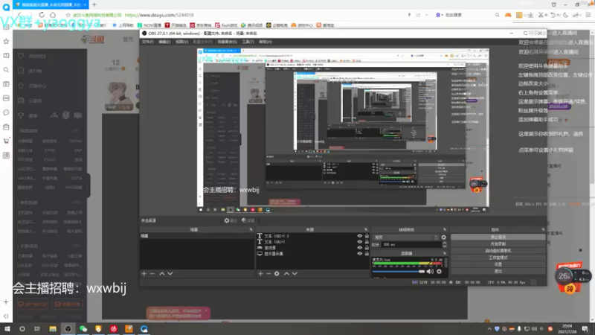Image resolution: width=595 pixels, height=335 pixels.
Task: Decrease transition duration with down arrow
Action: click(x=444, y=246)
